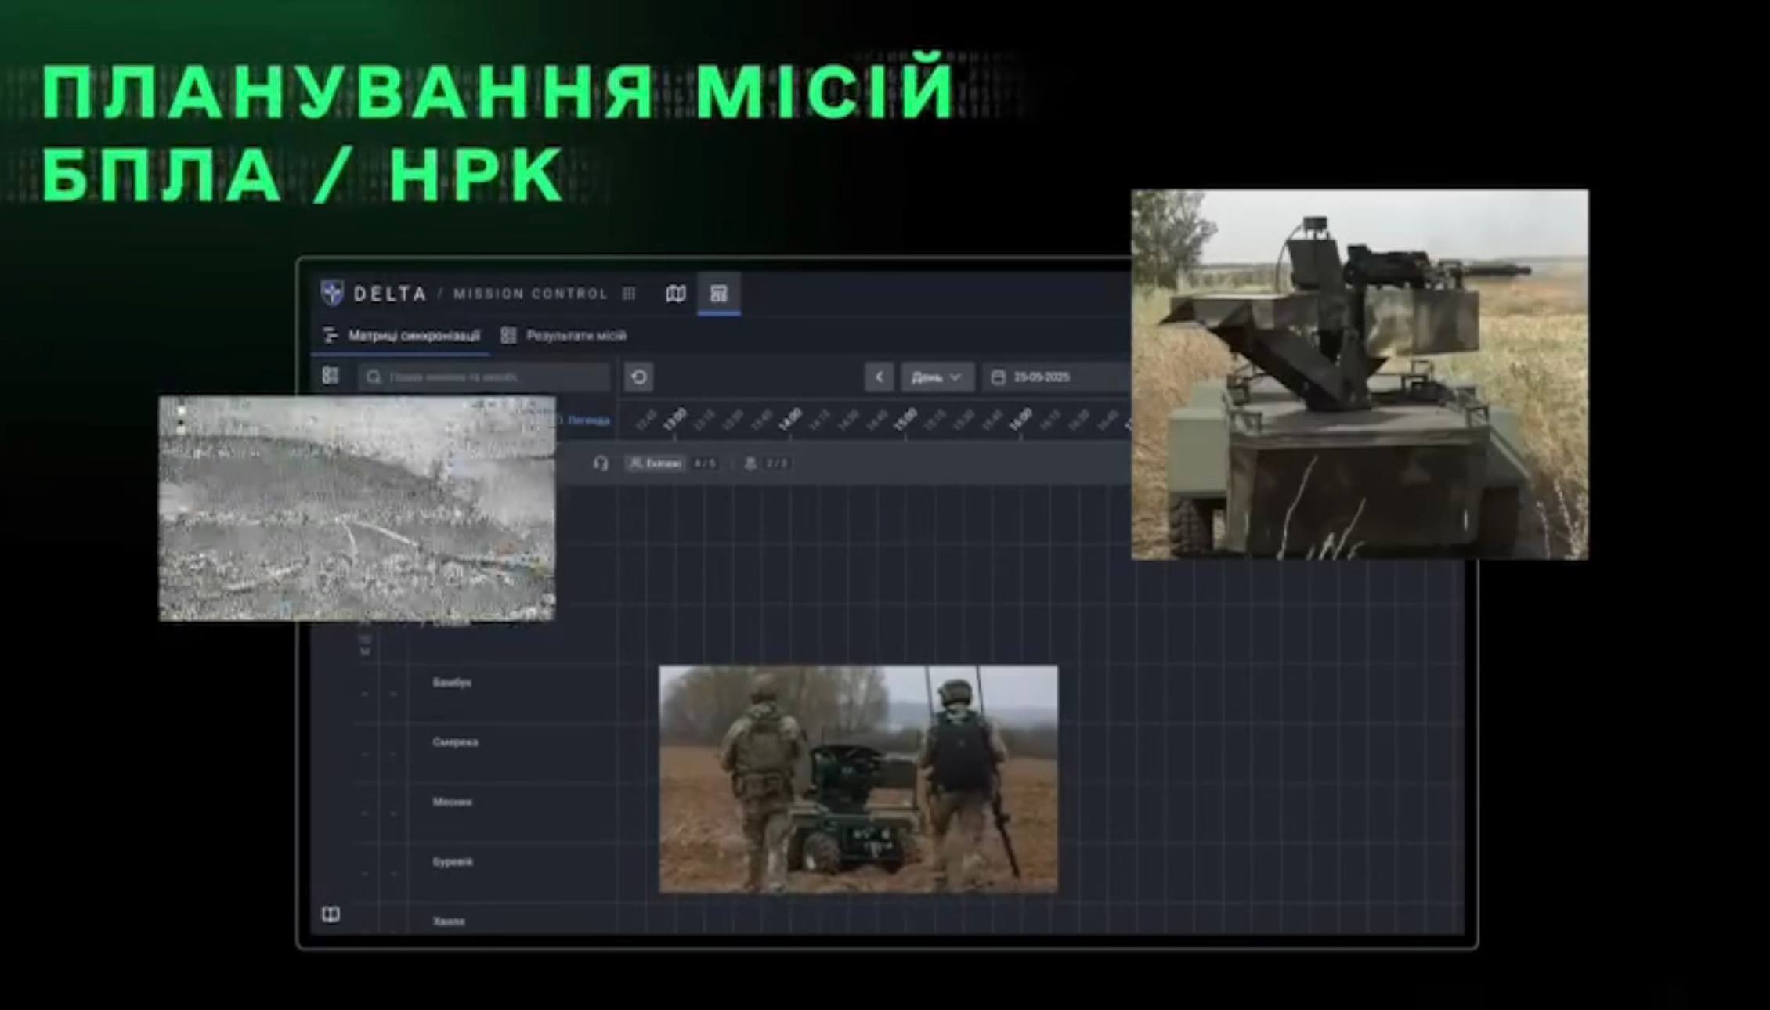Click the Delta shield logo
Screen dimensions: 1770x1010
coord(332,293)
